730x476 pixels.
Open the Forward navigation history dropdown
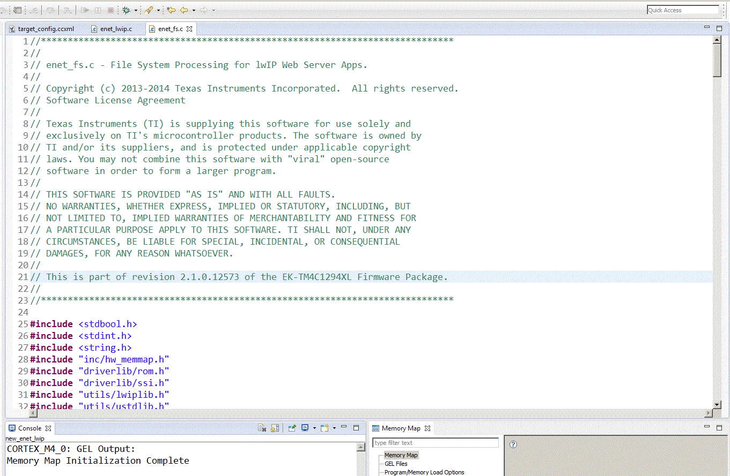(x=213, y=10)
